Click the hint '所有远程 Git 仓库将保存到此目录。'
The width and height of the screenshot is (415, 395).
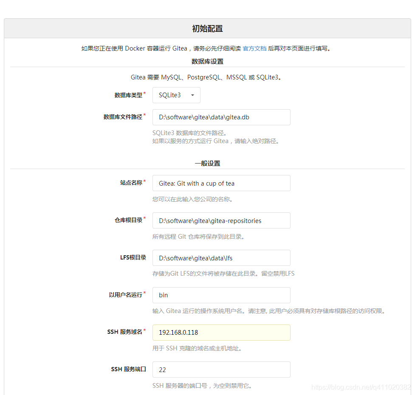click(x=198, y=237)
